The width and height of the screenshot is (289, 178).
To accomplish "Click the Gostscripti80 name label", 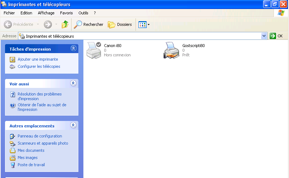I will [x=193, y=46].
